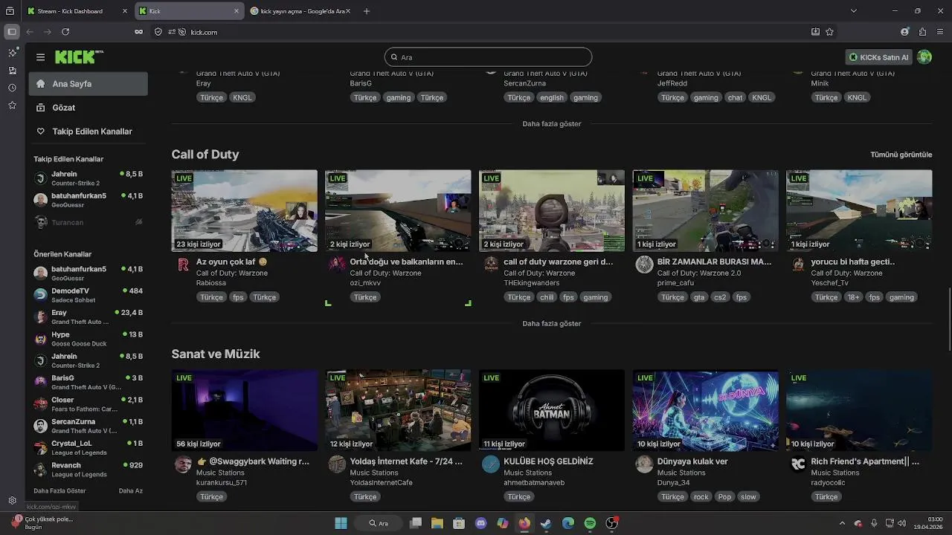Click the Firefox account icon
This screenshot has width=952, height=535.
904,32
